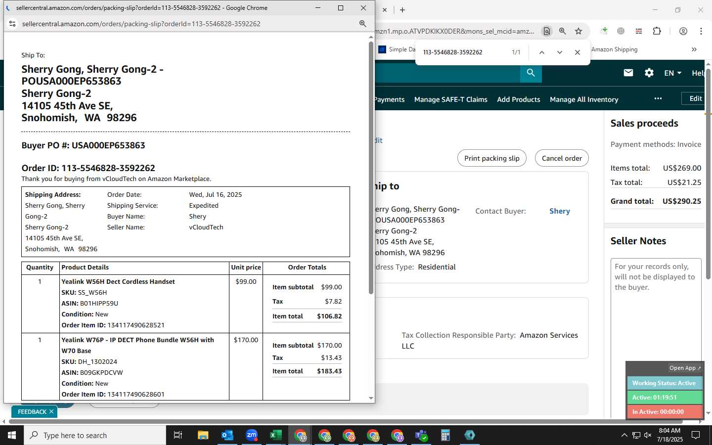This screenshot has width=712, height=445.
Task: Click the $183.43 item total
Action: pos(329,371)
